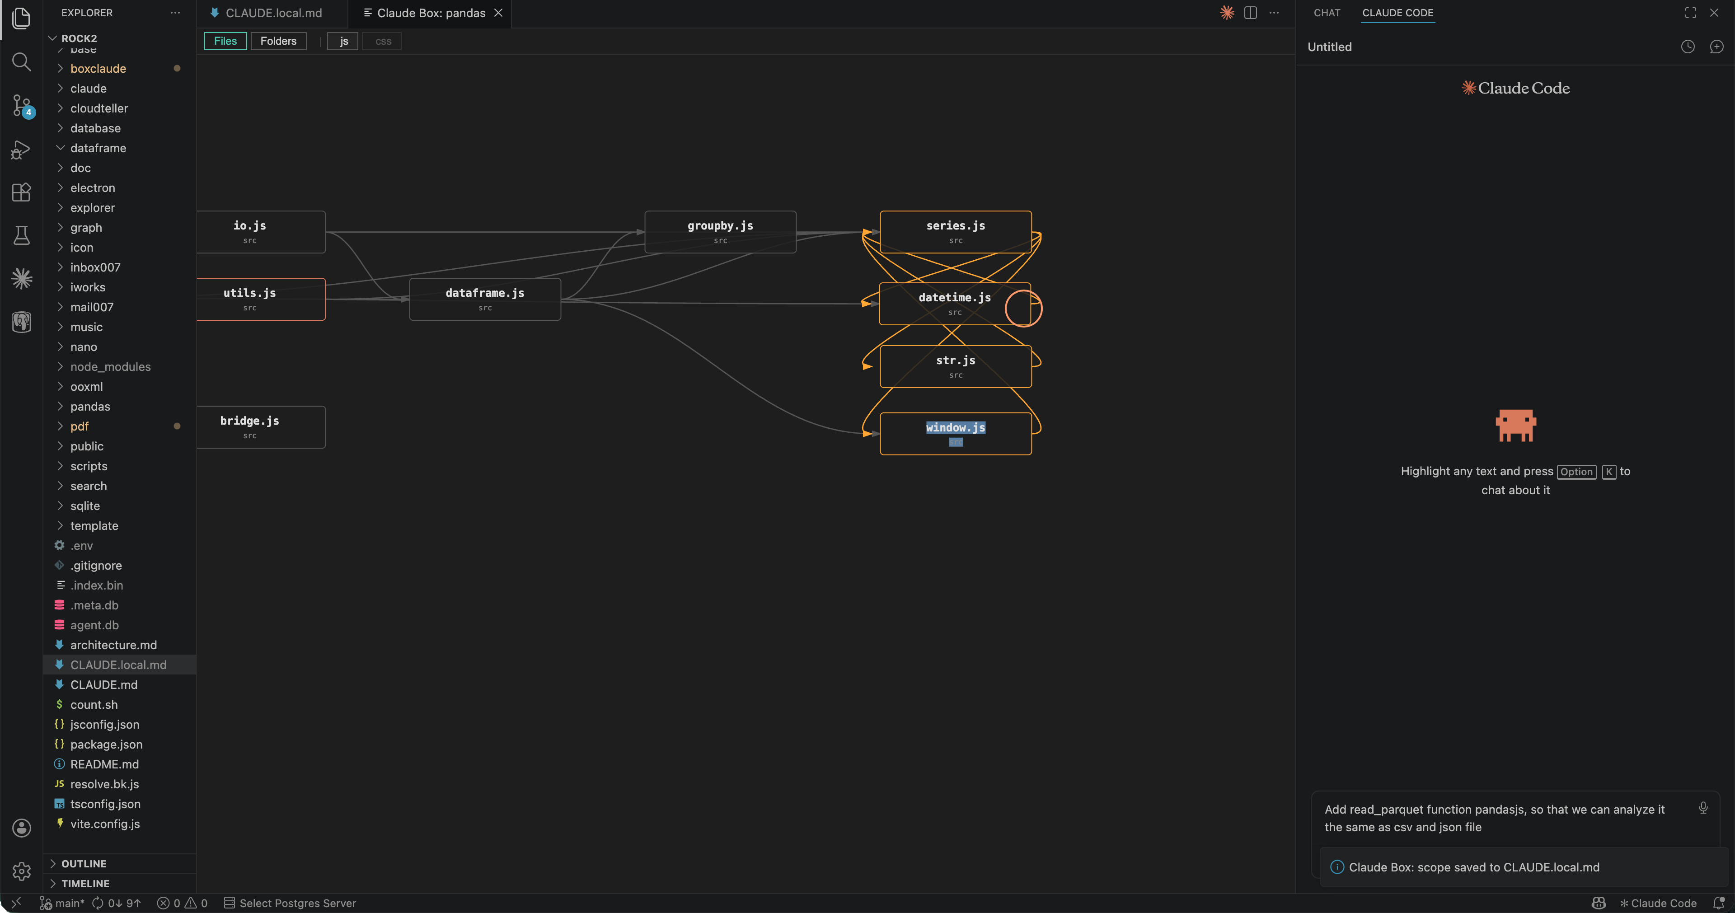Select the series.js graph node

tap(955, 232)
